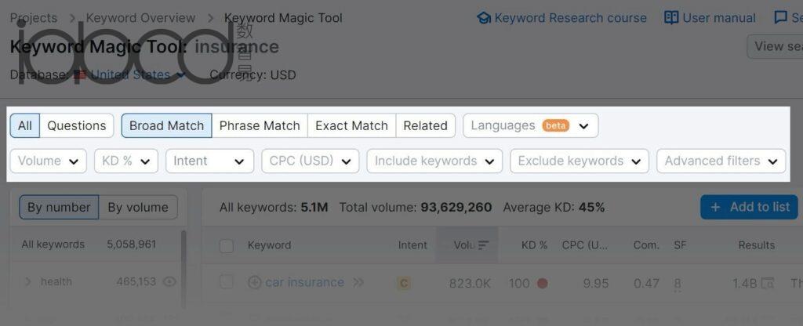Click the plus icon beside car insurance
Viewport: 803px width, 326px height.
(254, 282)
